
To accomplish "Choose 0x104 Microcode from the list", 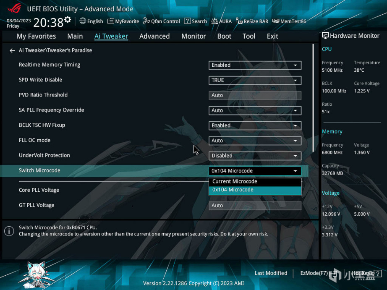I will click(255, 190).
